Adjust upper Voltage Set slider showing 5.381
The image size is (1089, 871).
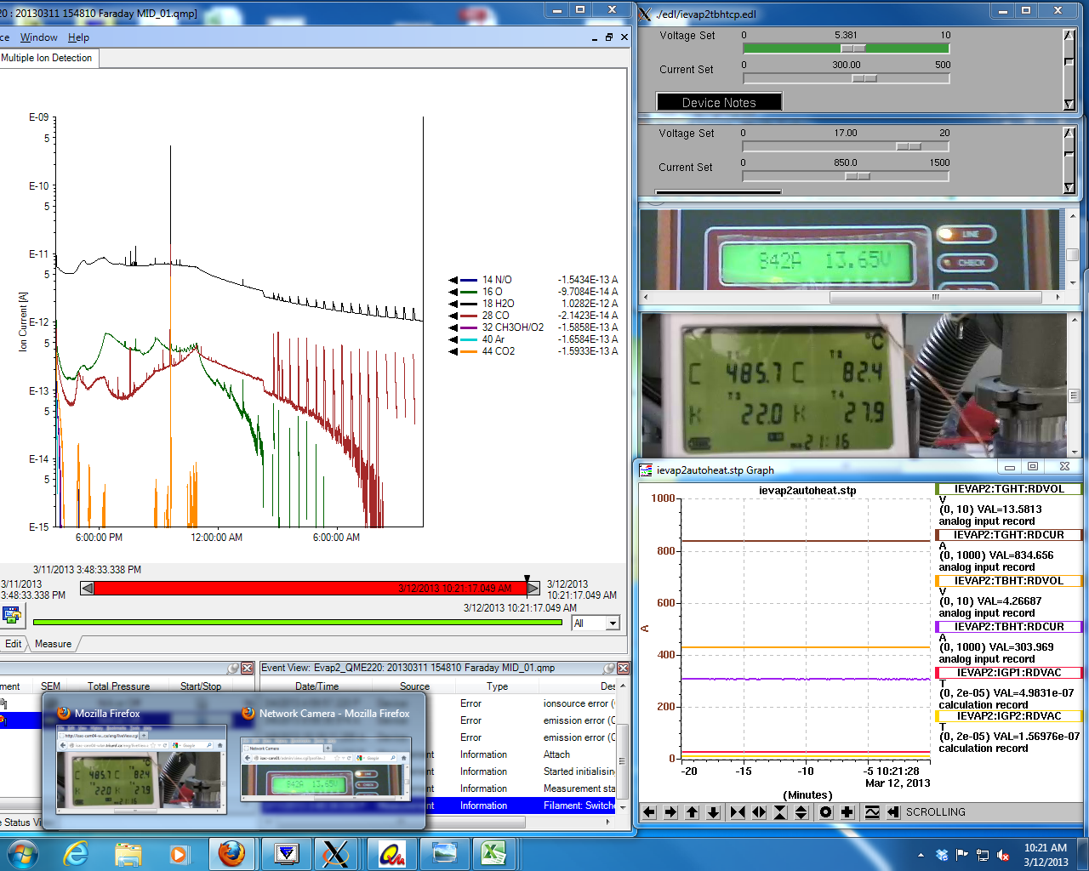pos(847,48)
